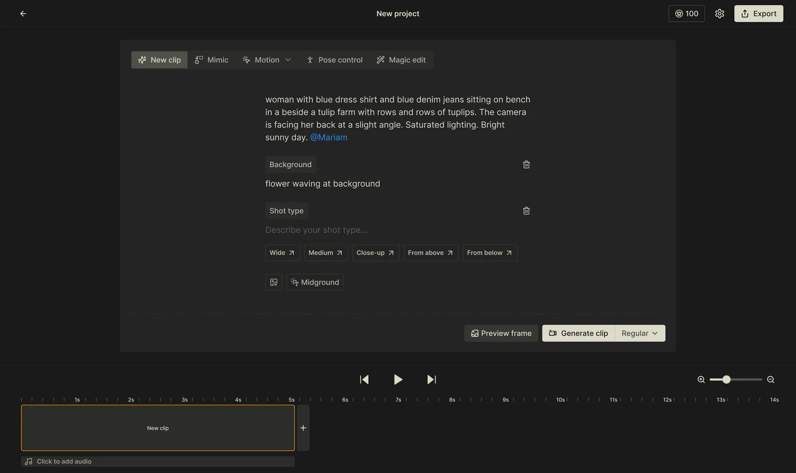Open the Regular quality dropdown

[640, 333]
